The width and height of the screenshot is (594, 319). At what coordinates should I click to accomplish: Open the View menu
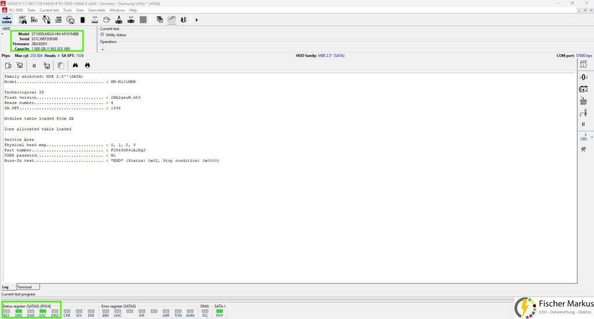pos(80,10)
